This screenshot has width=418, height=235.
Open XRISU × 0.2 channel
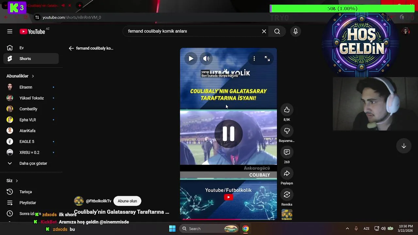coord(31,152)
